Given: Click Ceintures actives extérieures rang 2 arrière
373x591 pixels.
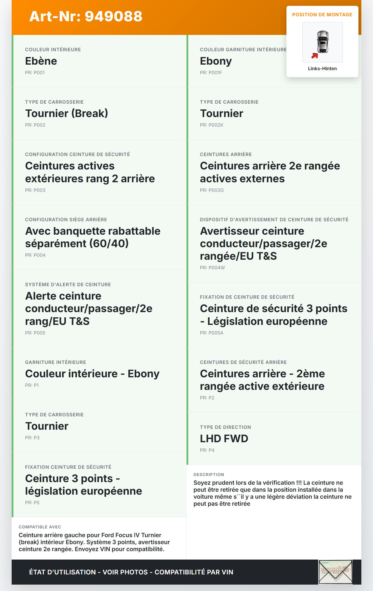Looking at the screenshot, I should coord(90,172).
